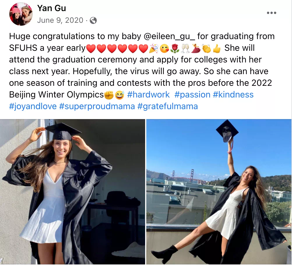Click the champagne glasses emoji

pos(185,48)
